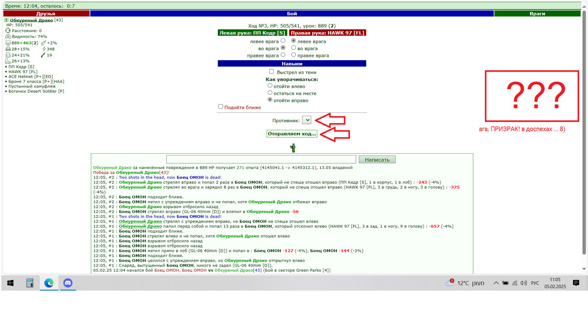Screen dimensions: 588x330
Task: Click the 'ACE Helmet [P+][ED]' item
Action: pos(31,77)
